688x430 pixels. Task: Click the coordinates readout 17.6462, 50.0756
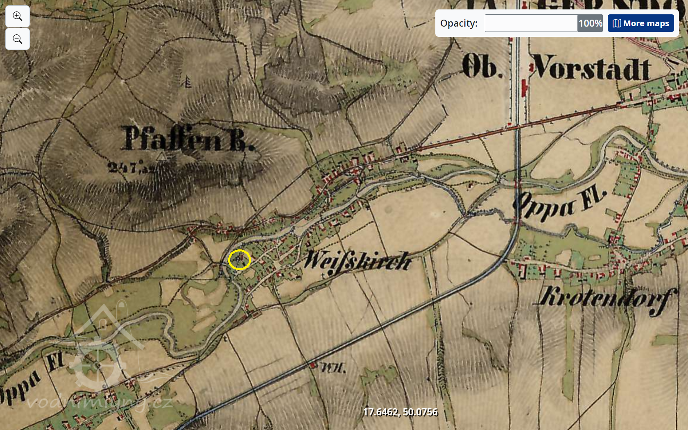[400, 412]
